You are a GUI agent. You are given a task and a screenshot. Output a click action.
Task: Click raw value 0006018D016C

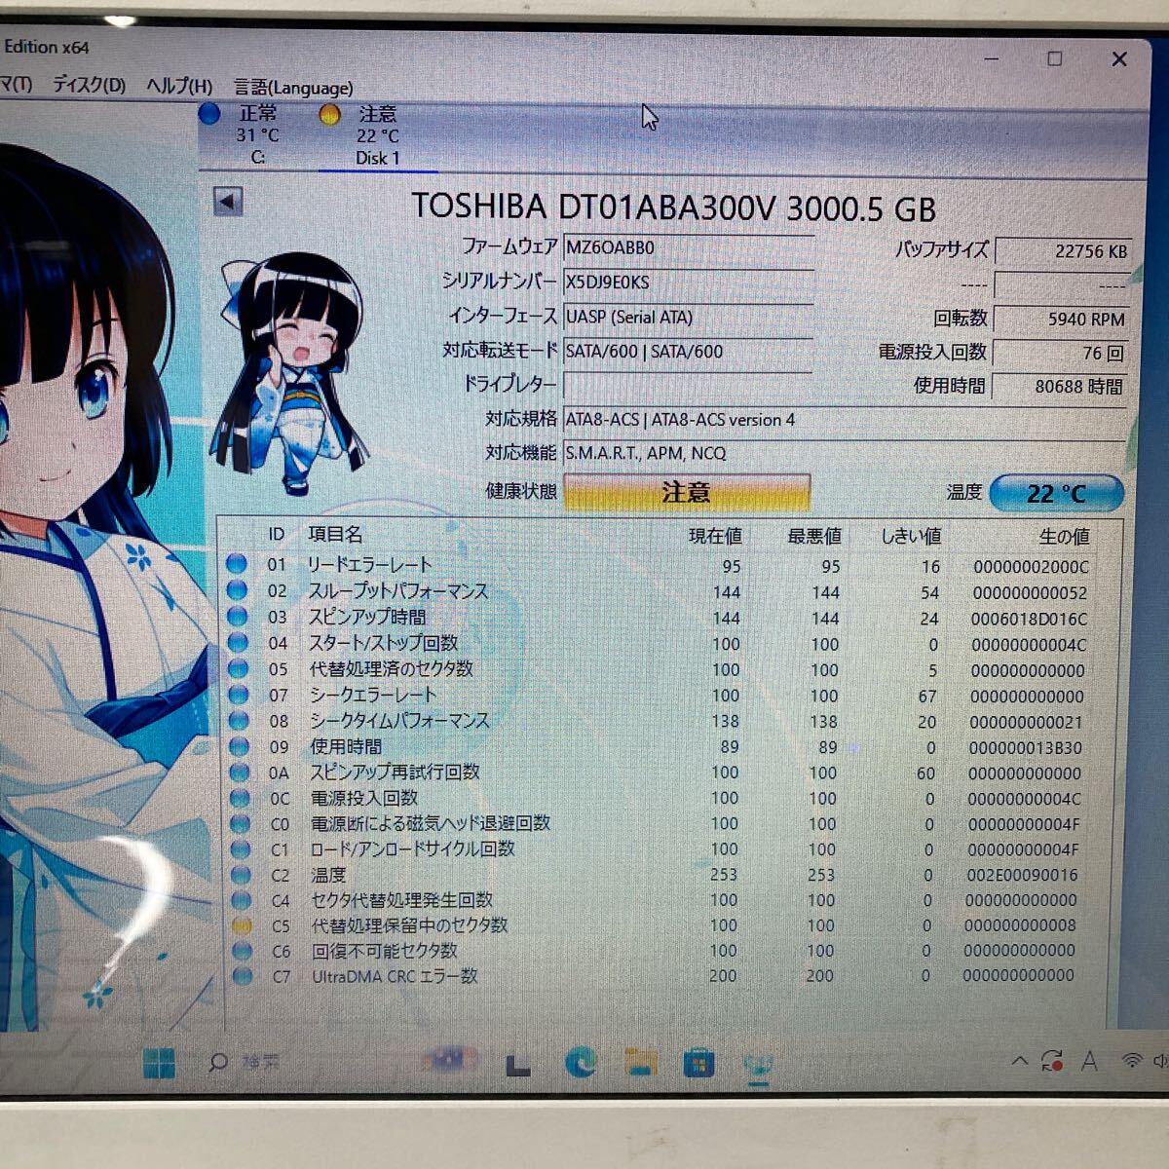coord(1029,620)
